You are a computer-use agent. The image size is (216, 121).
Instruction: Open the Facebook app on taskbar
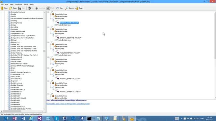(82, 118)
